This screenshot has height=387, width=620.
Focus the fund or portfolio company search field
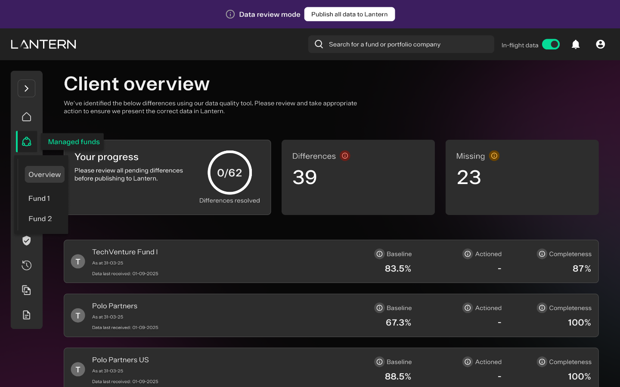pyautogui.click(x=401, y=44)
